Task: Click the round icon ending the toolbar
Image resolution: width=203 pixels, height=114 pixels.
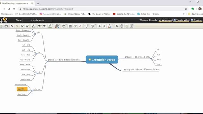Action: click(x=131, y=26)
